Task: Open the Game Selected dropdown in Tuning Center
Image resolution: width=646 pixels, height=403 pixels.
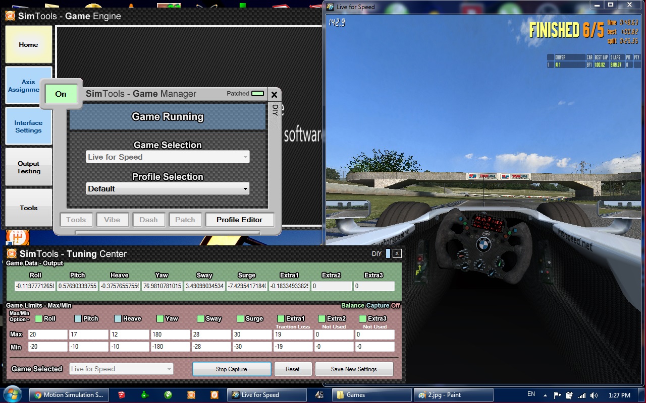Action: coord(121,369)
